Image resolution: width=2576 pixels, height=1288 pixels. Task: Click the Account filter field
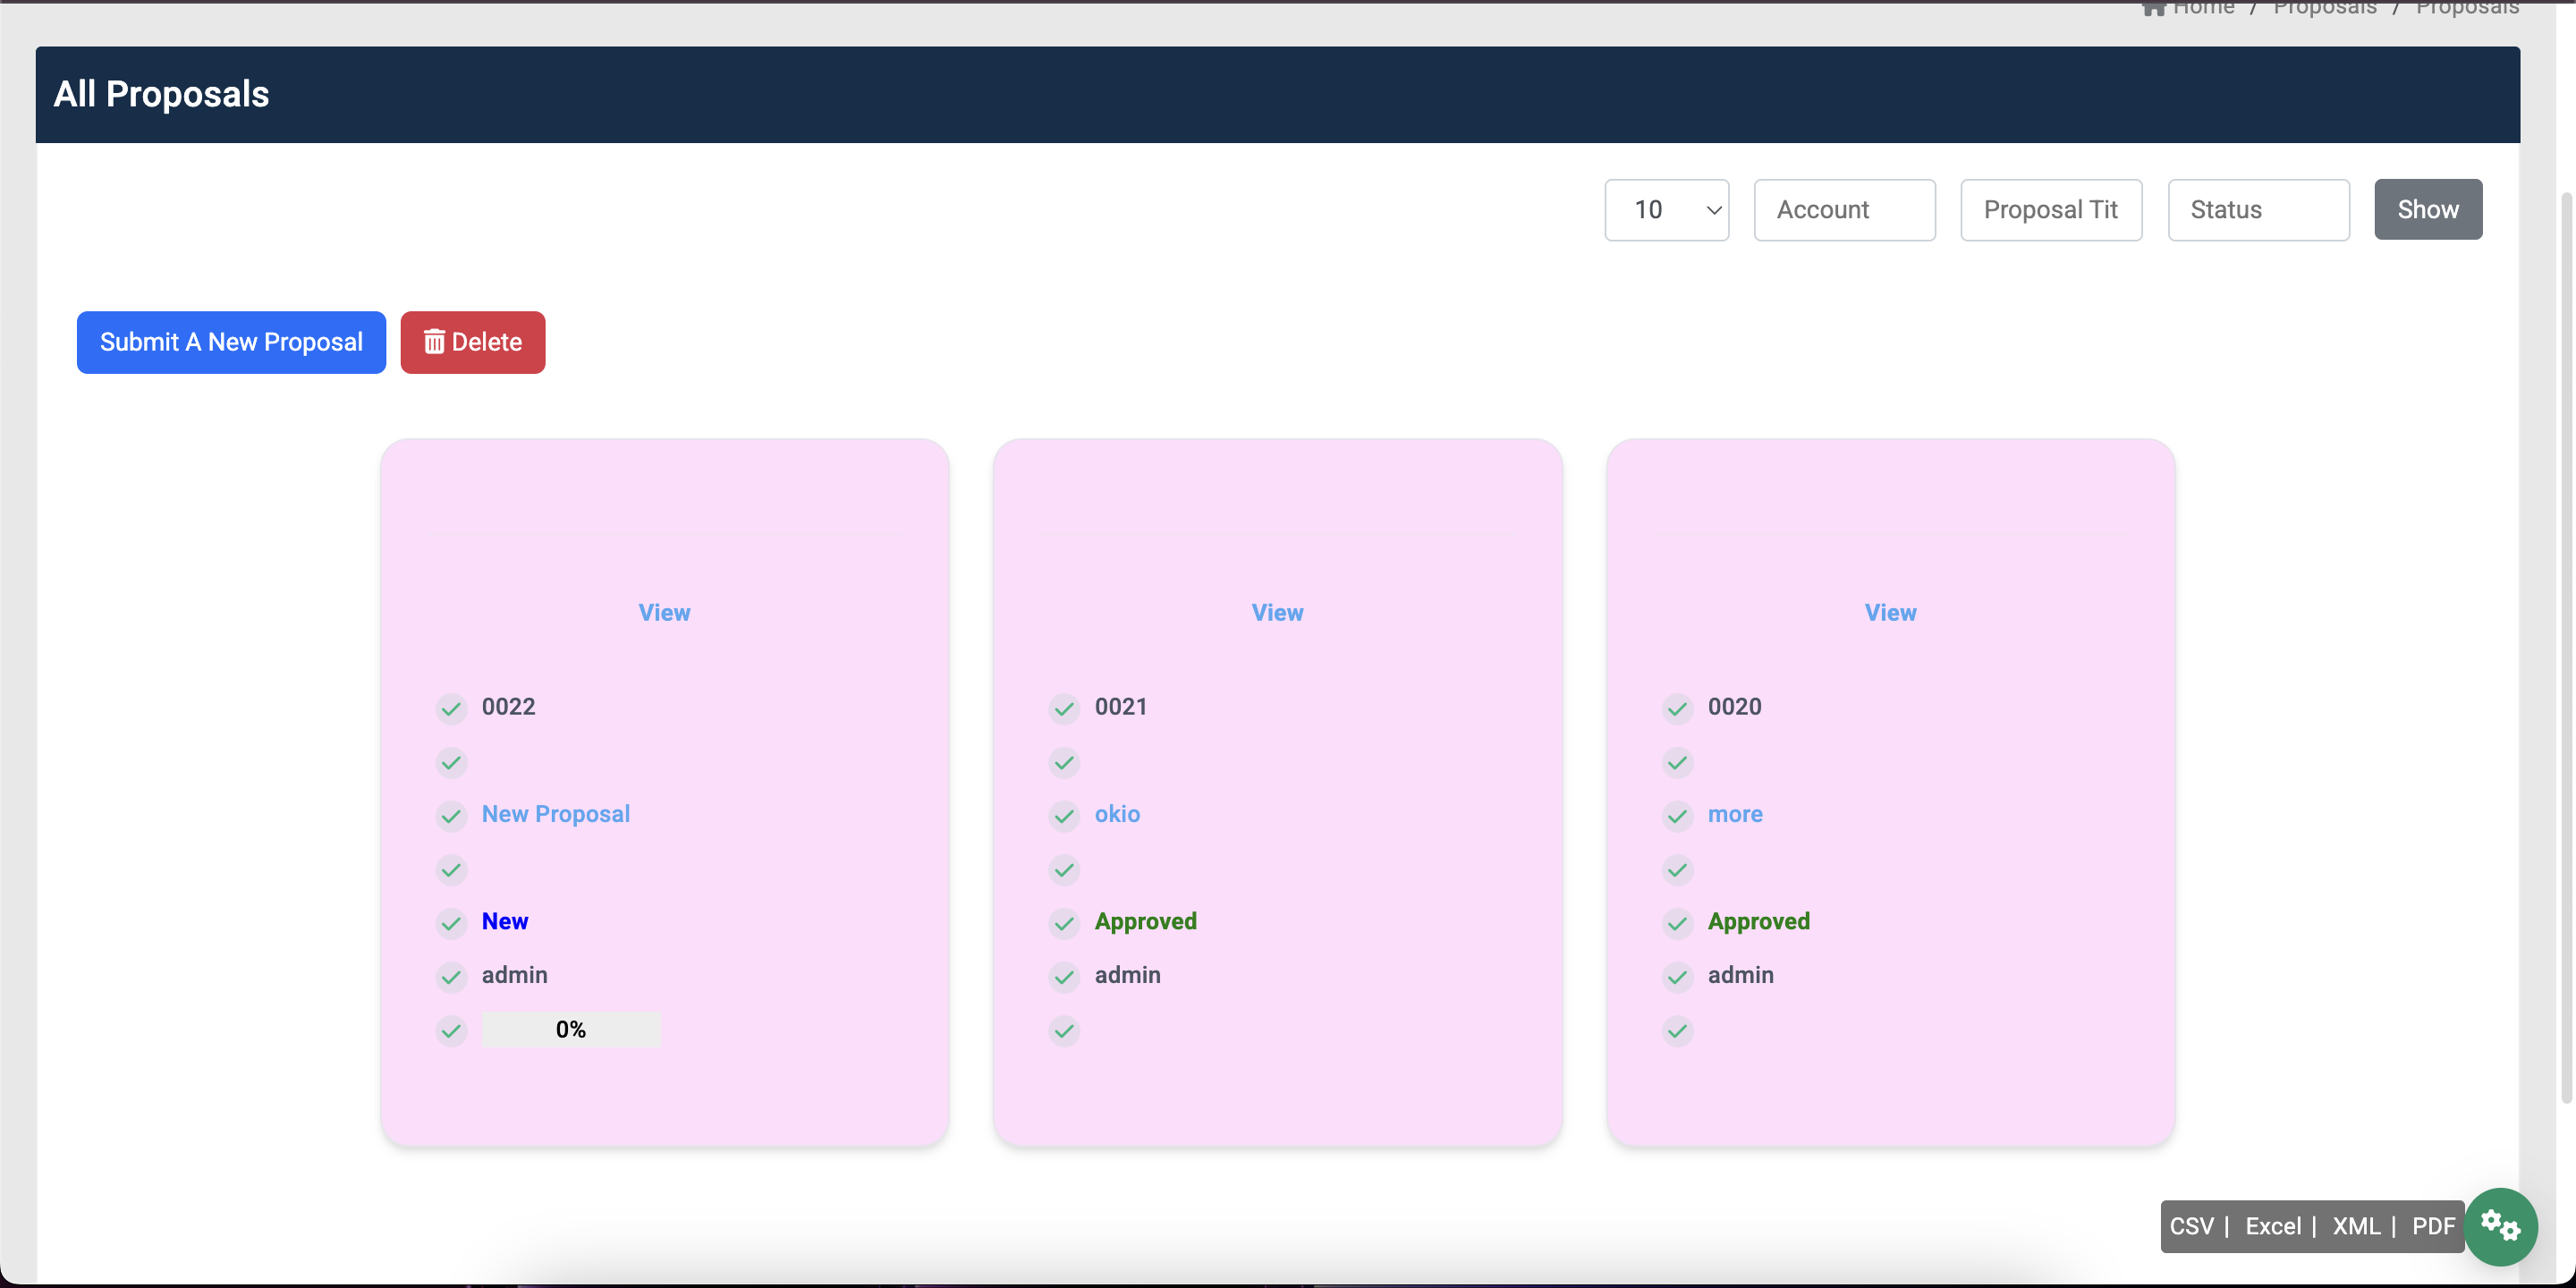coord(1844,210)
